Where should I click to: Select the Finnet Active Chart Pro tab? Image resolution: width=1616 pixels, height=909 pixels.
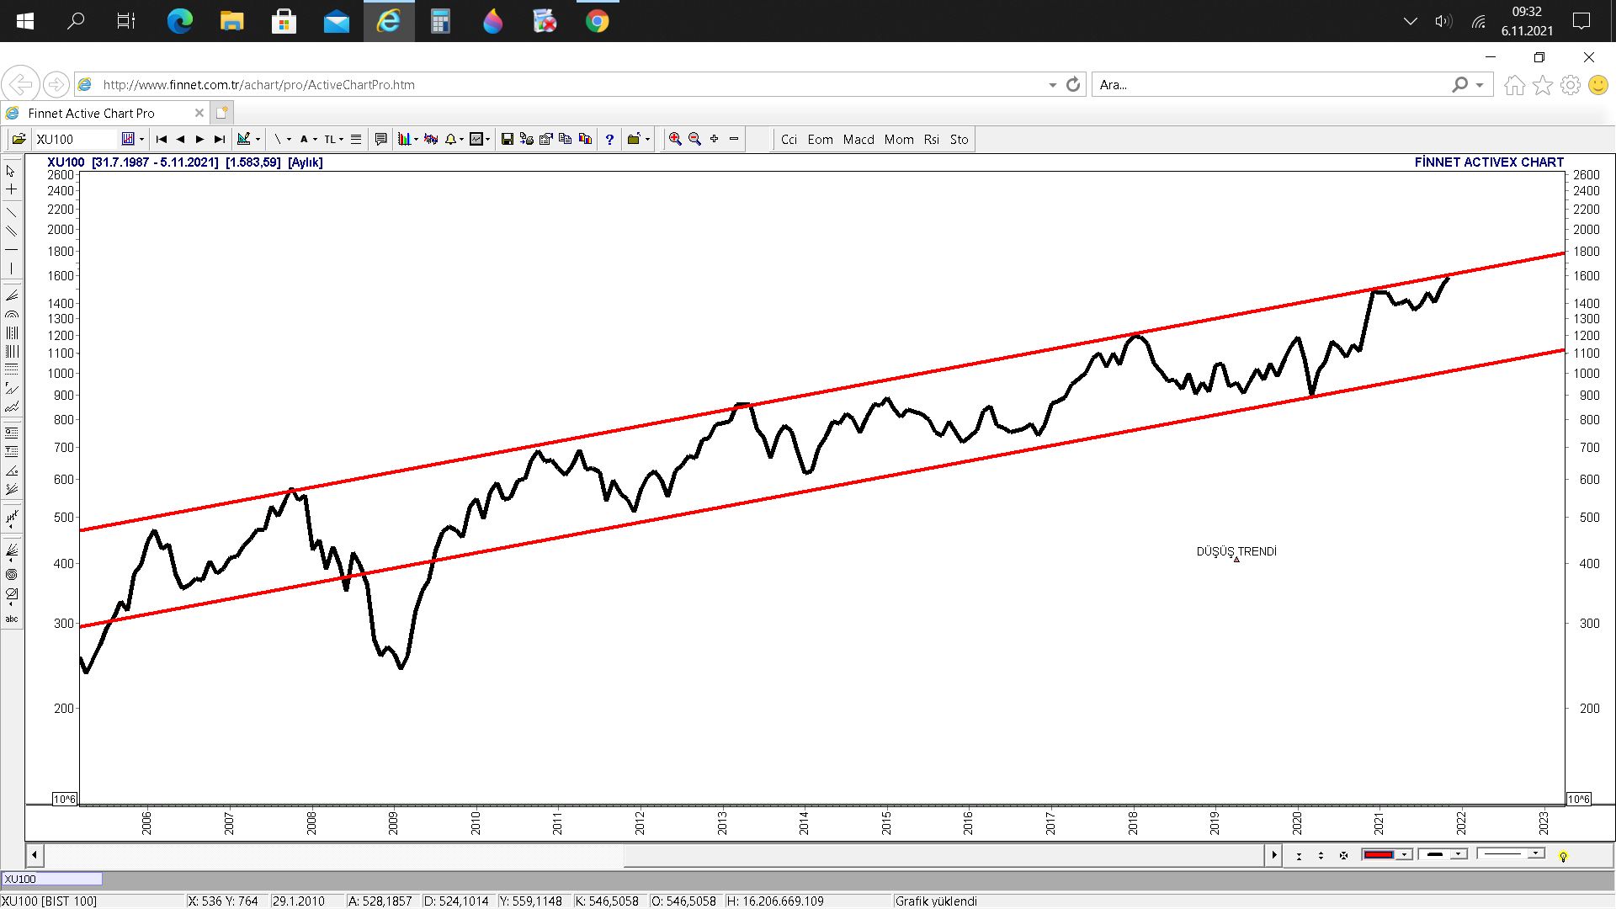click(93, 113)
